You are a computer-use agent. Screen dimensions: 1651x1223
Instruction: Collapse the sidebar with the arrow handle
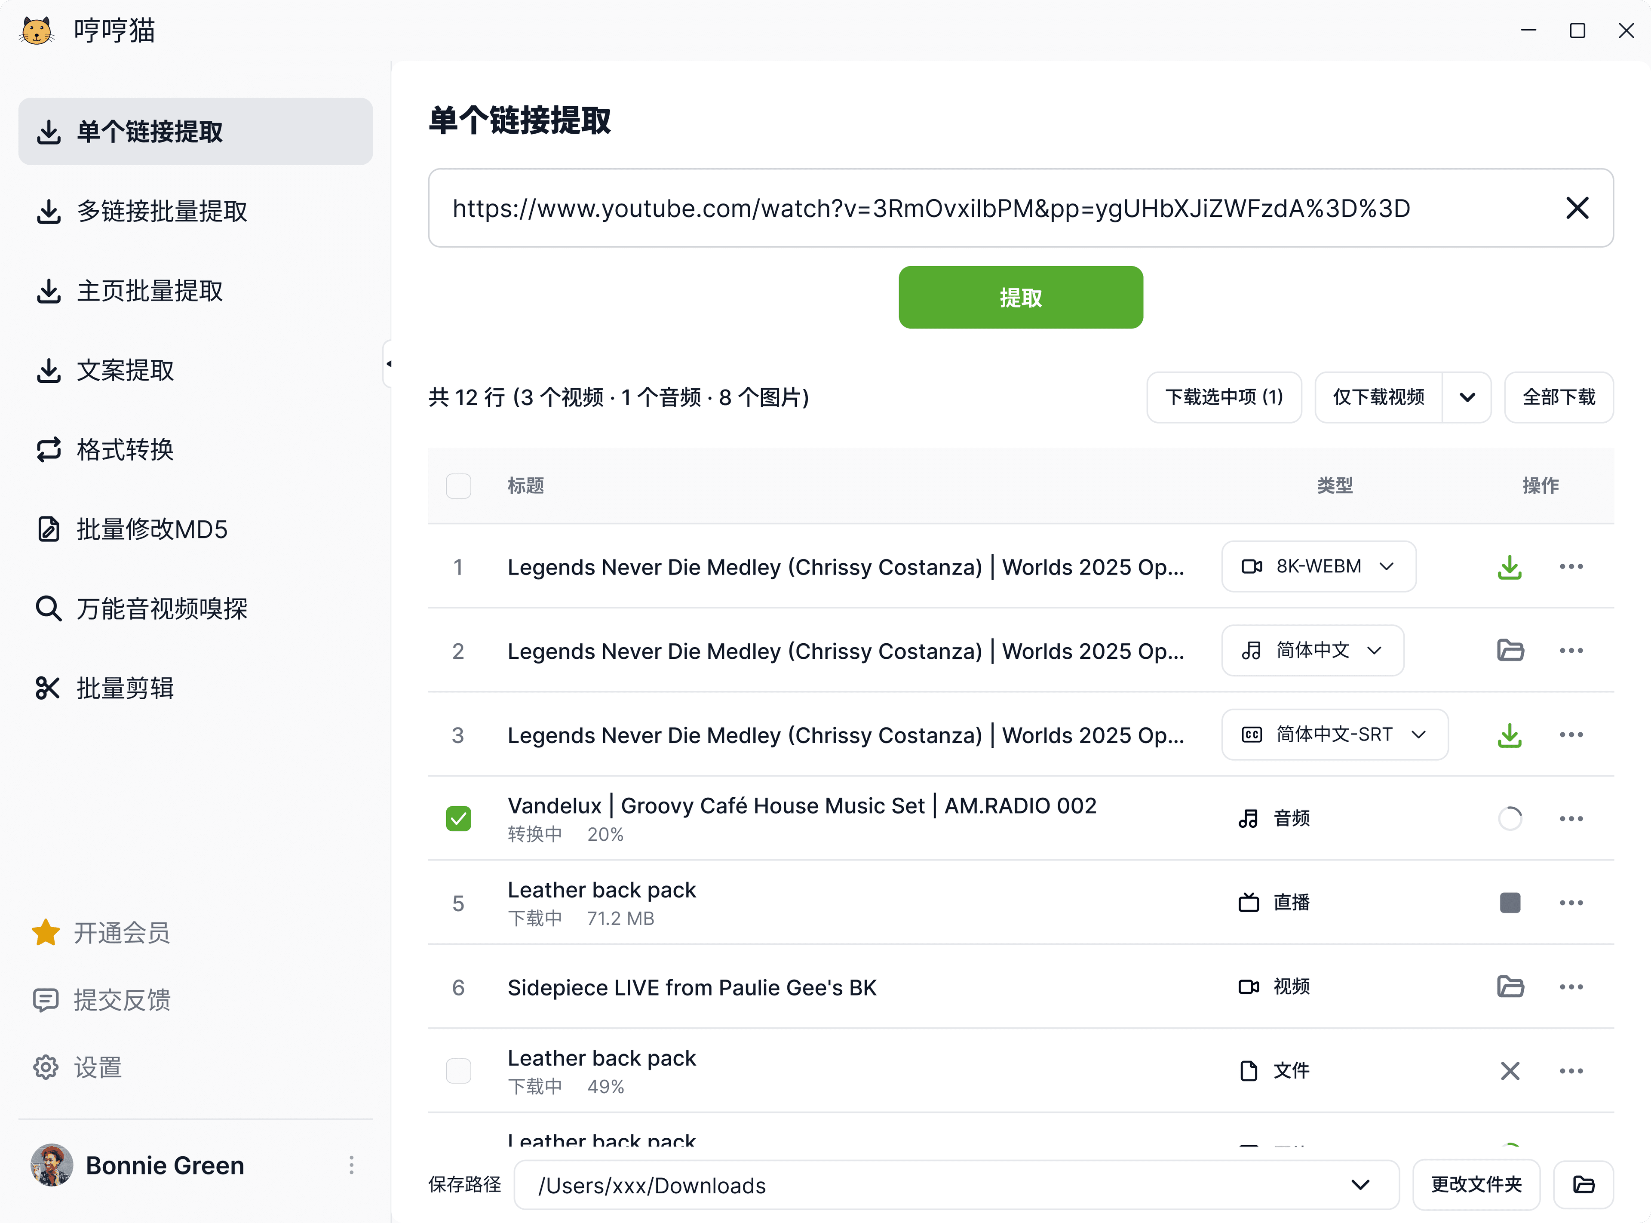(x=388, y=363)
